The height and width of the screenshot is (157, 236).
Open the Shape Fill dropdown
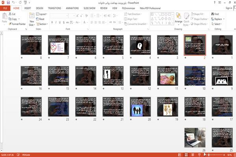(x=197, y=14)
